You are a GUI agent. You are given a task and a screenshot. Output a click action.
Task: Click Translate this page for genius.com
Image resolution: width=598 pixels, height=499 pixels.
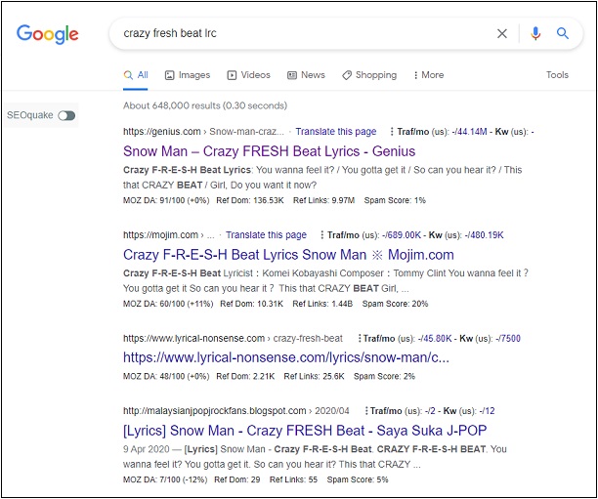[x=336, y=132]
